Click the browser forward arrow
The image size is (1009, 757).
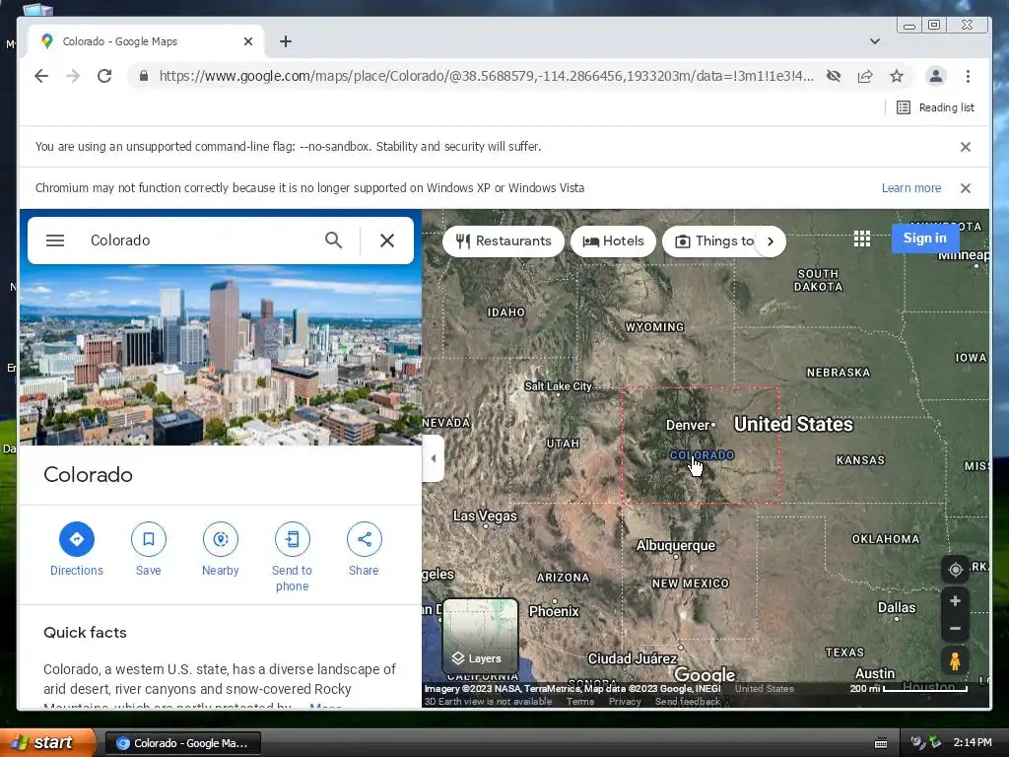[x=73, y=76]
